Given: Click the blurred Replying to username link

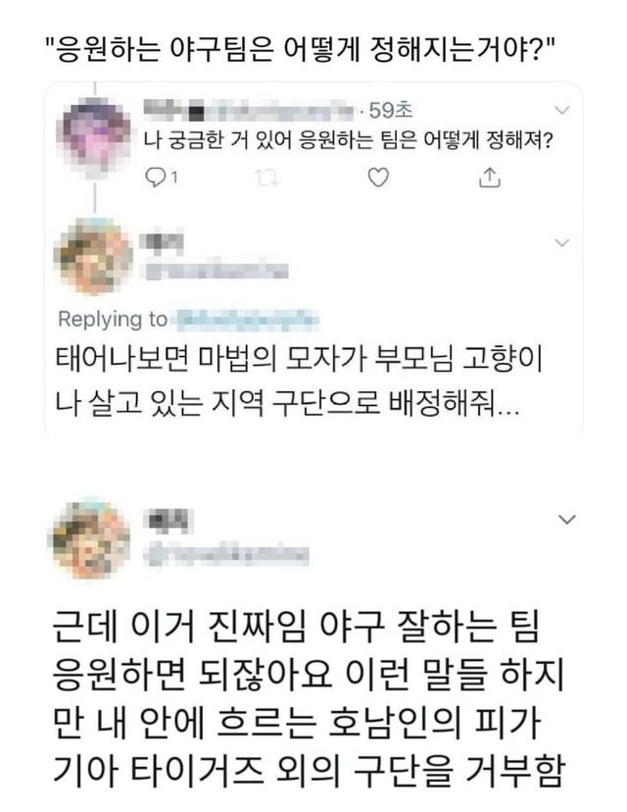Looking at the screenshot, I should (x=247, y=320).
